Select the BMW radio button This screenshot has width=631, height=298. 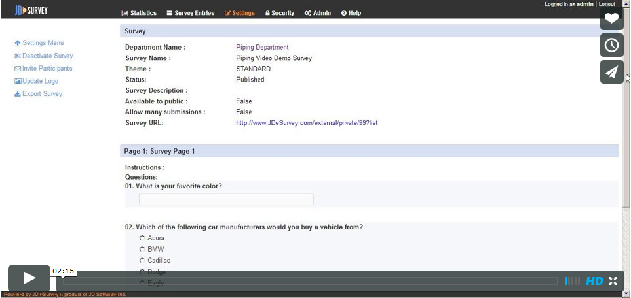(x=142, y=250)
